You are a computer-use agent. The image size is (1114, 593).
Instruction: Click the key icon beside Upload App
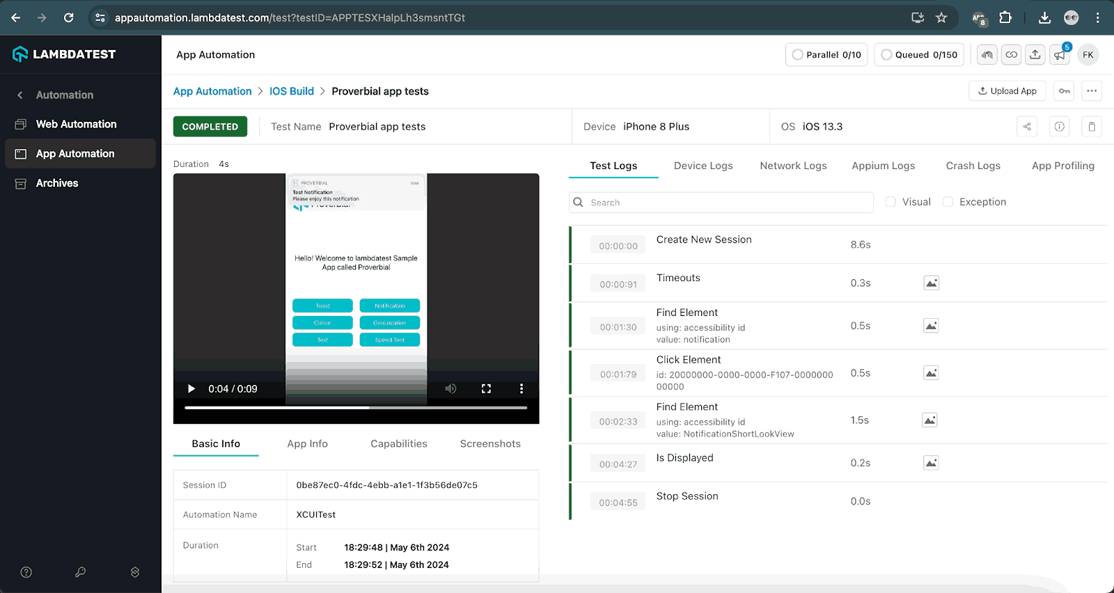tap(1064, 90)
